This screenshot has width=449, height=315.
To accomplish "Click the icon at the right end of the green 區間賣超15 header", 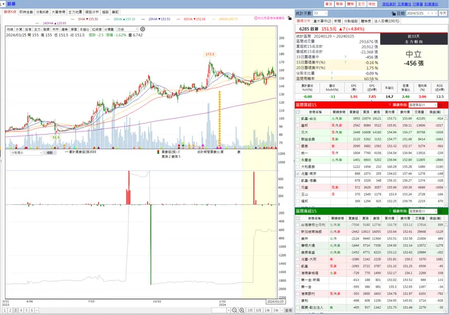I will tap(441, 211).
